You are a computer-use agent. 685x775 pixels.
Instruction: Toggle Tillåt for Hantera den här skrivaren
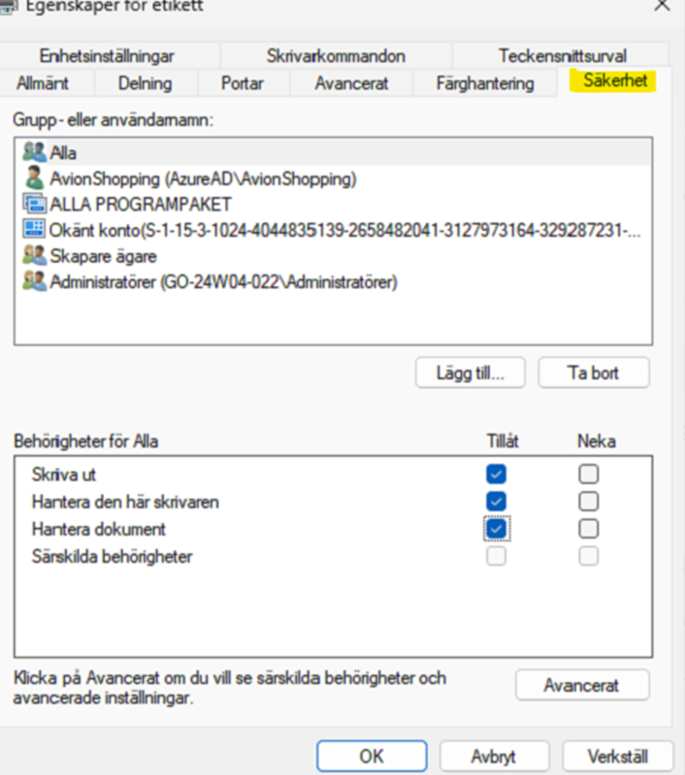point(496,501)
